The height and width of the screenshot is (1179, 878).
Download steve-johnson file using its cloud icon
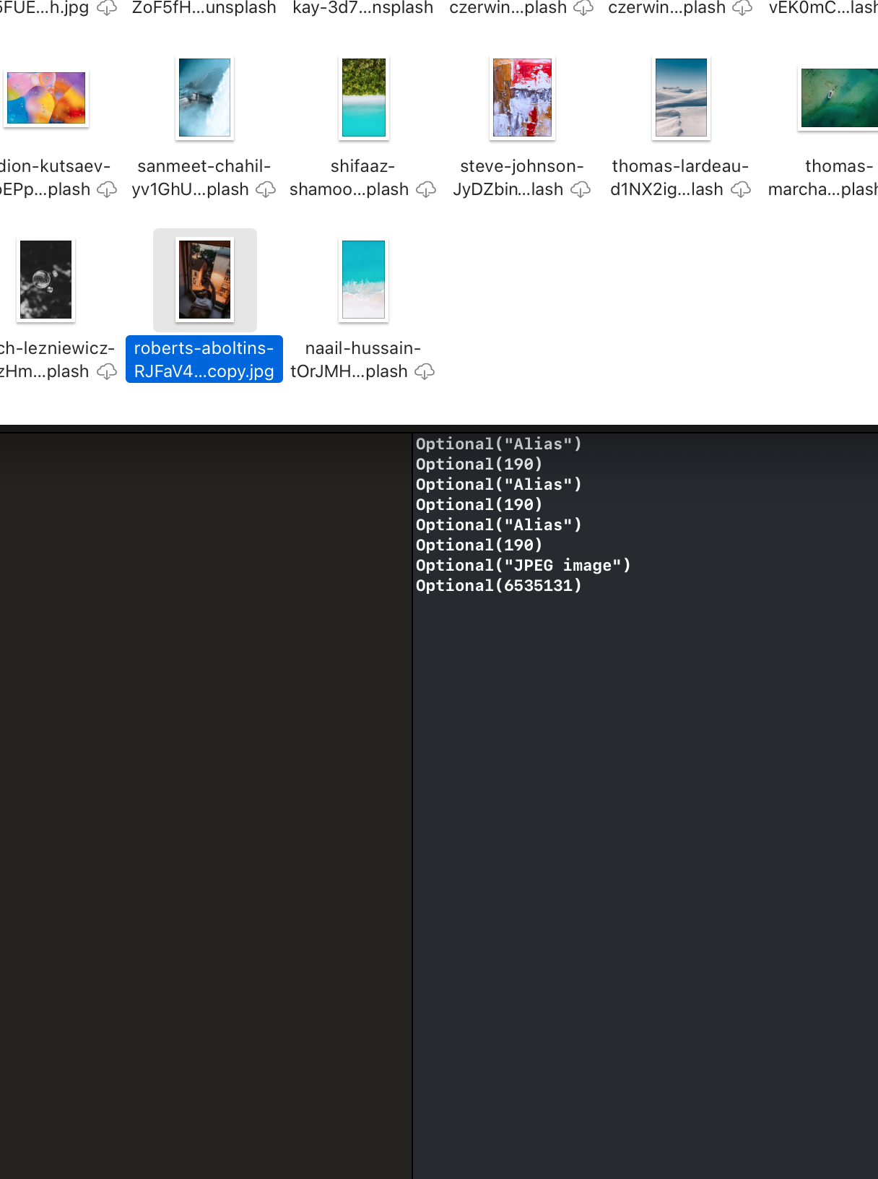tap(581, 190)
